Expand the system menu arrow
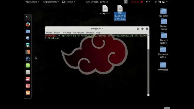 click(167, 2)
